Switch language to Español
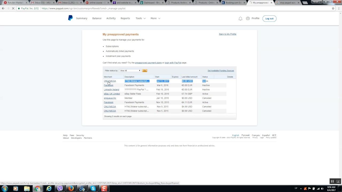The image size is (342, 192). (x=266, y=135)
